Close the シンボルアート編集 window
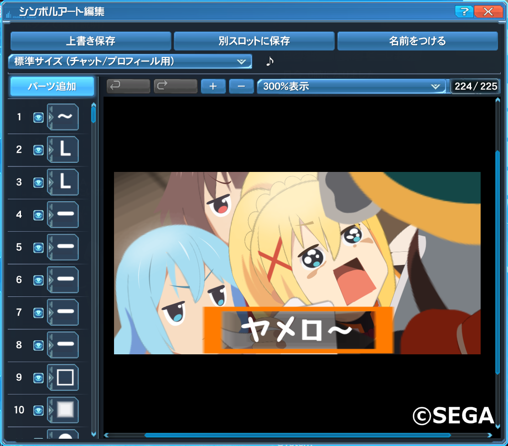Viewport: 508px width, 446px height. (488, 12)
